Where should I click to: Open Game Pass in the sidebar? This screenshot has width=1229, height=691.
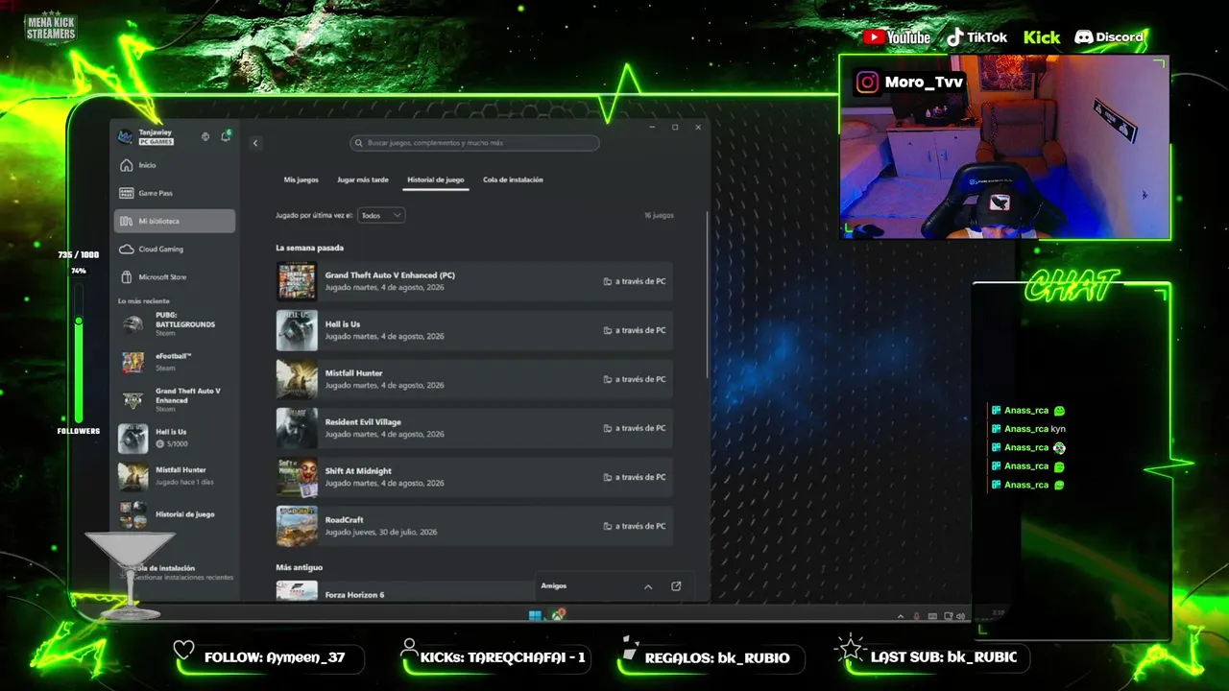point(175,193)
